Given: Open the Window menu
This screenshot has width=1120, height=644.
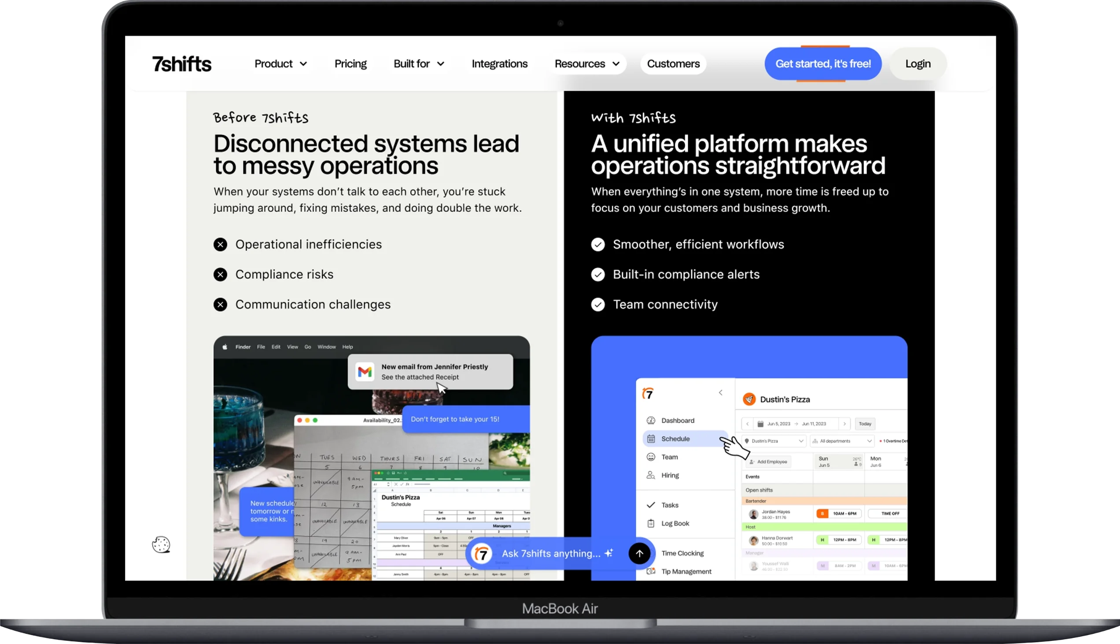Looking at the screenshot, I should pos(326,347).
